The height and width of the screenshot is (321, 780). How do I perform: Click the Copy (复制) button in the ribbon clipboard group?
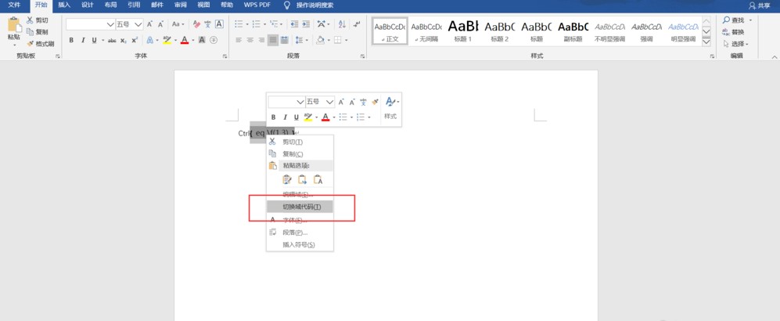[x=38, y=32]
